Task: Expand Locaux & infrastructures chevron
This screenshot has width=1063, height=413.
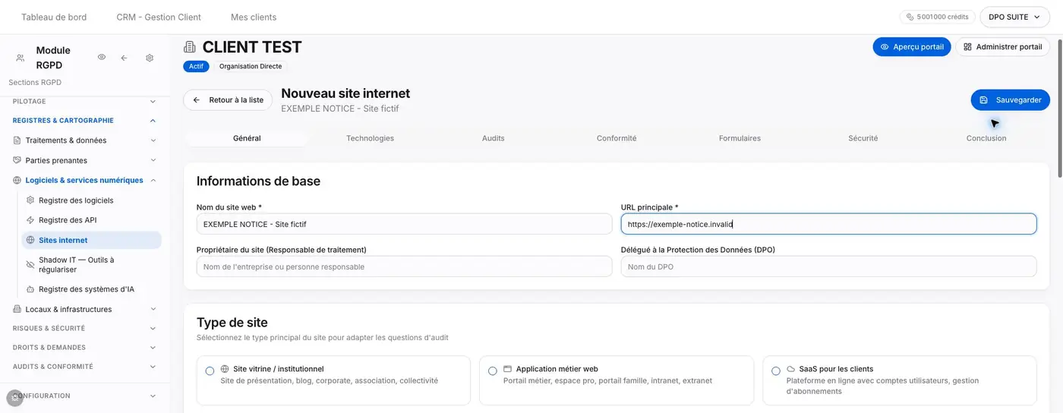Action: [153, 309]
